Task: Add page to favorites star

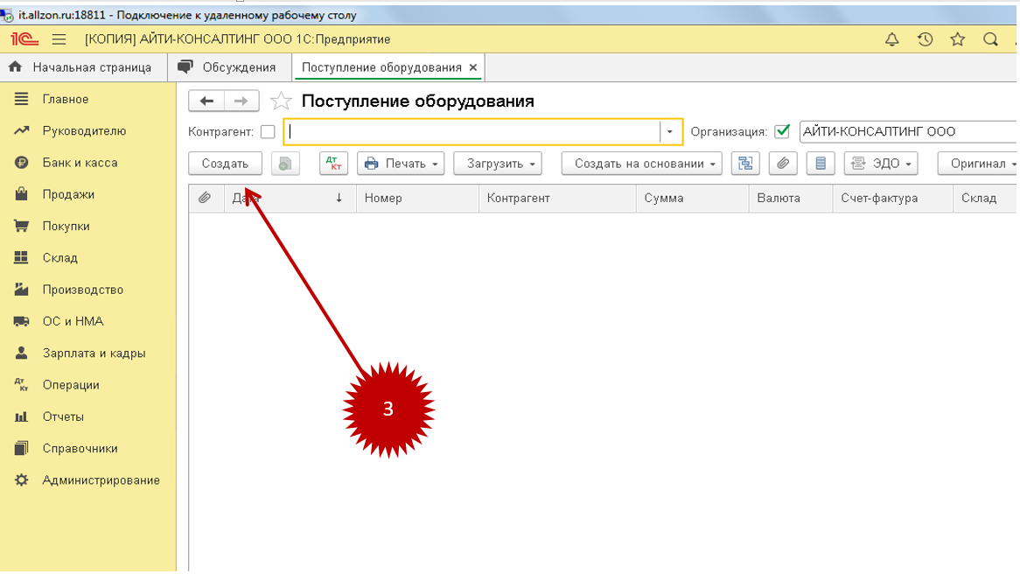Action: tap(281, 101)
